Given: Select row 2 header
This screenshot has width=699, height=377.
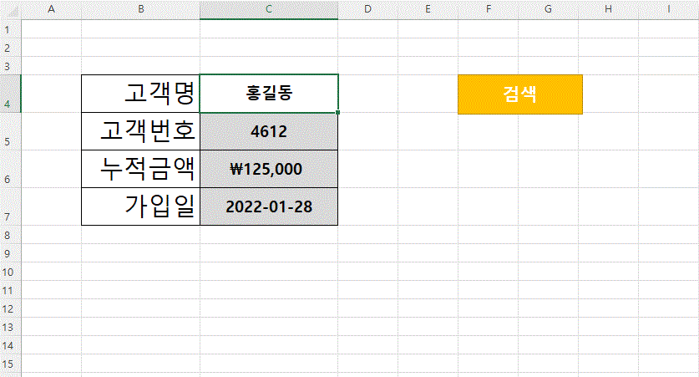Looking at the screenshot, I should point(10,48).
